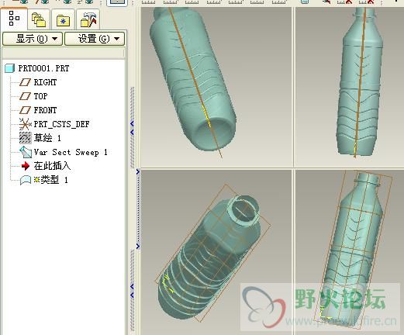Select the PRT0001.PRT root node
404x335 pixels.
[37, 68]
